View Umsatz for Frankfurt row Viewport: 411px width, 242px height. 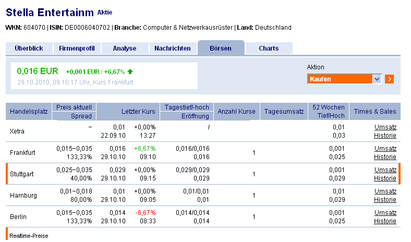coord(385,149)
